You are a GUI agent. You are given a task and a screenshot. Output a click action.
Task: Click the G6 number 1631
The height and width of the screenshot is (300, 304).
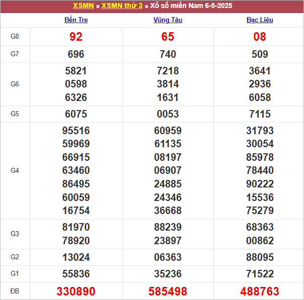click(168, 97)
